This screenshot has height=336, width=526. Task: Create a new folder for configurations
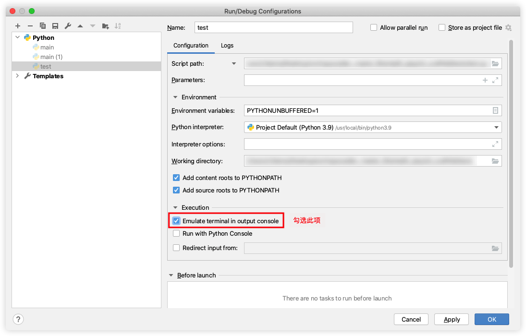(x=105, y=25)
